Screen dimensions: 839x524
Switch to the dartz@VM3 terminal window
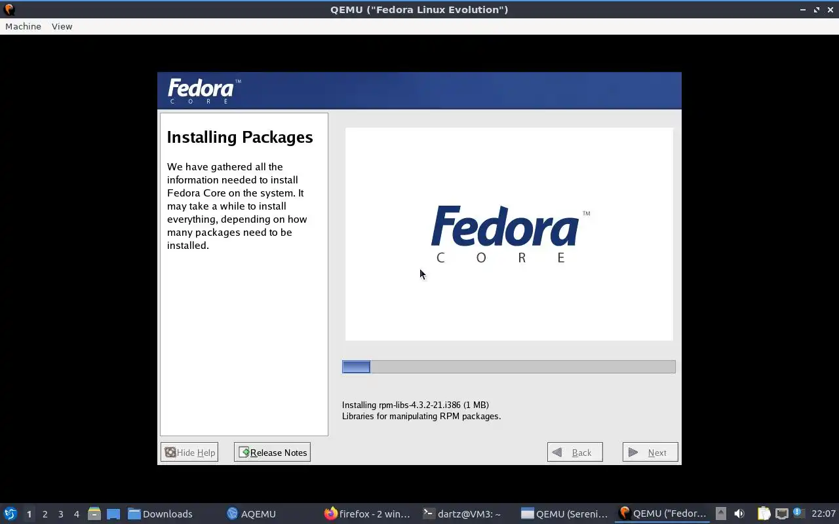462,514
